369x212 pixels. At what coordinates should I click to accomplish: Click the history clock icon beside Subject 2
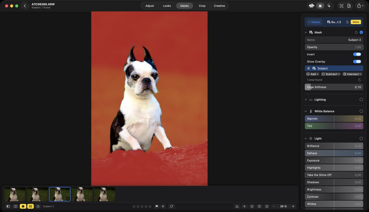38,206
